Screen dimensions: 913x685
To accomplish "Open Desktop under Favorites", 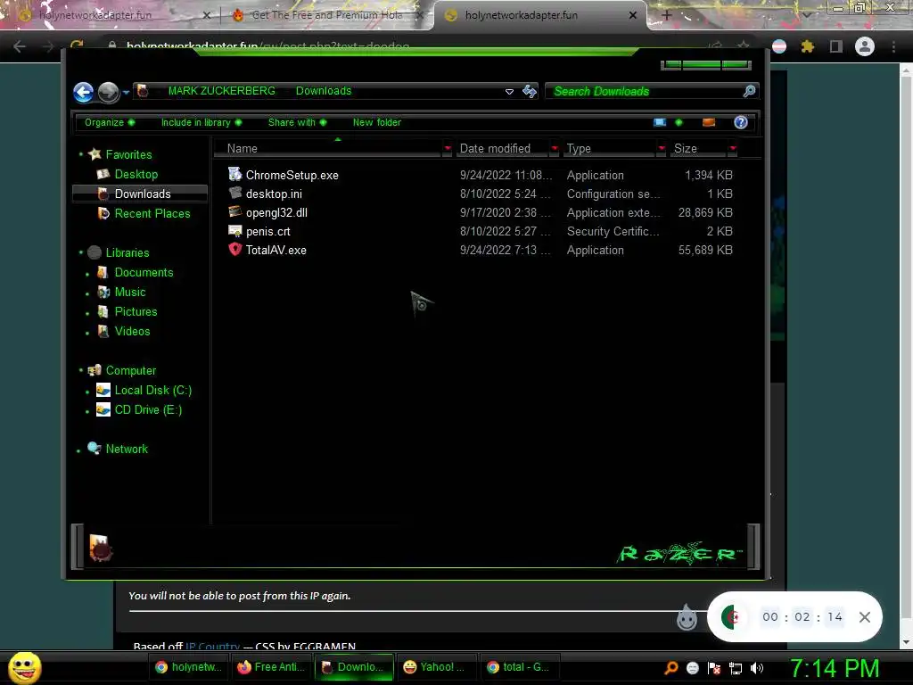I will click(136, 174).
